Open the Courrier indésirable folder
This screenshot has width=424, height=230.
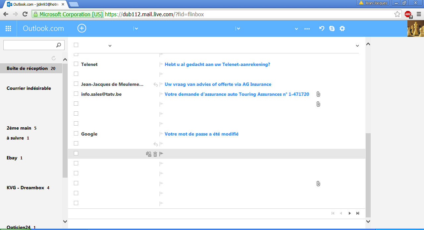tap(29, 88)
